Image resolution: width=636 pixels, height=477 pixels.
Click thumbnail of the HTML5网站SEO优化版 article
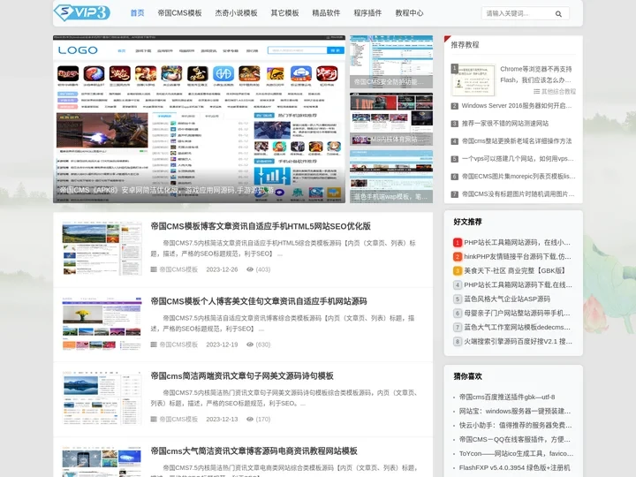[x=102, y=248]
